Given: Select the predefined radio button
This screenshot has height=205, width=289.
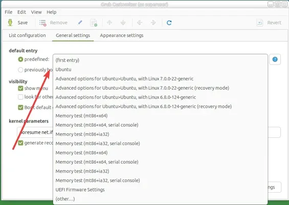Looking at the screenshot, I should [x=20, y=59].
